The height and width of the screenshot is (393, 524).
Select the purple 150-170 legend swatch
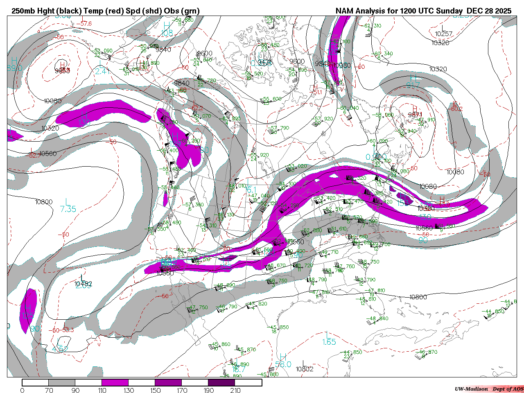pyautogui.click(x=168, y=382)
